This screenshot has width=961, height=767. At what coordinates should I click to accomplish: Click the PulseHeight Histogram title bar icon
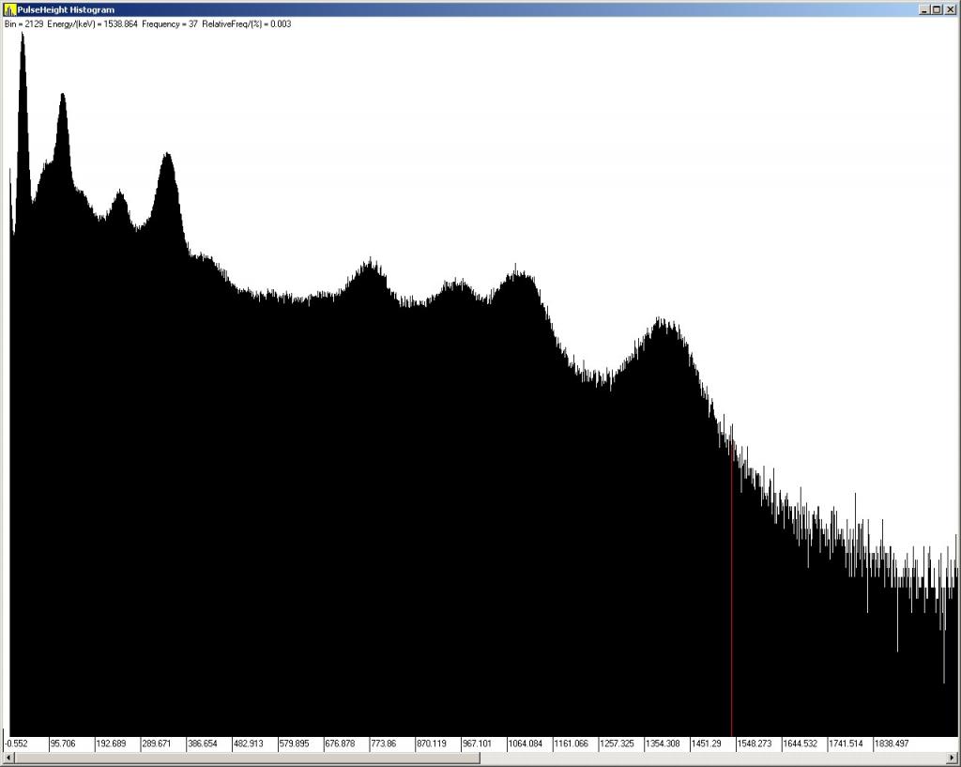(10, 9)
